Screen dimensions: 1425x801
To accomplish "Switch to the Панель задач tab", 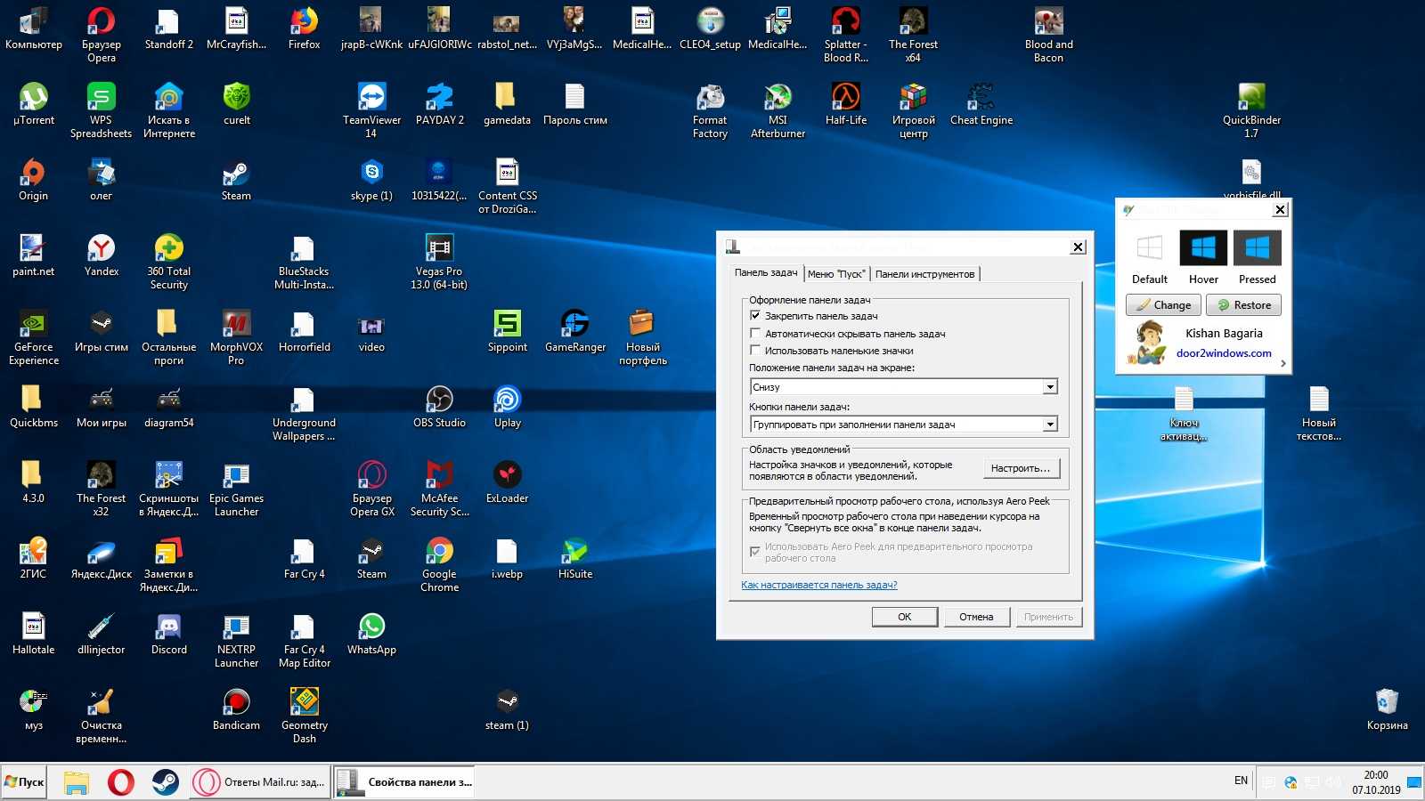I will click(766, 273).
